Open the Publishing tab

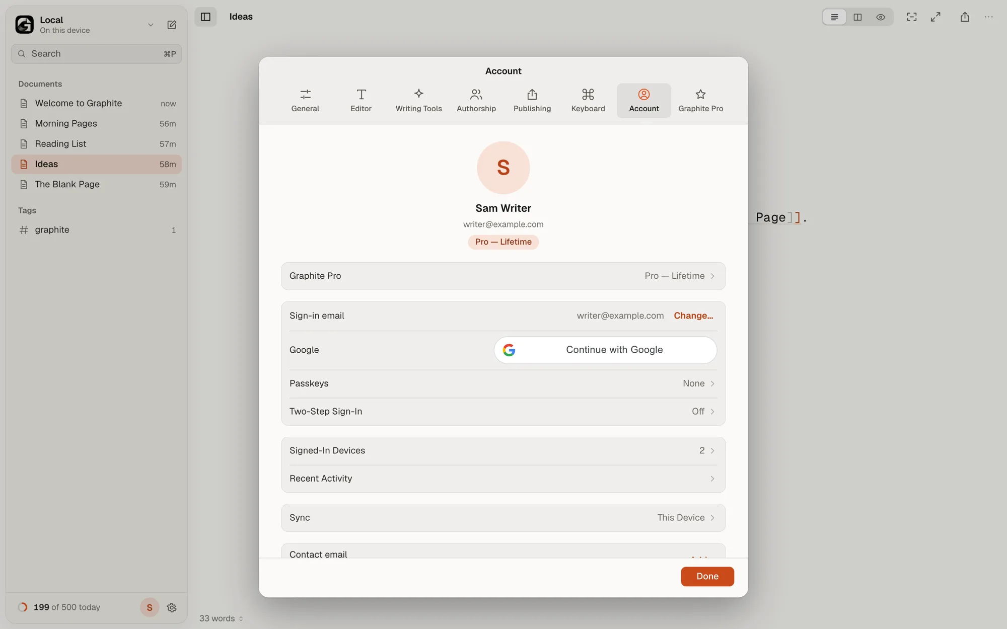[x=532, y=101]
